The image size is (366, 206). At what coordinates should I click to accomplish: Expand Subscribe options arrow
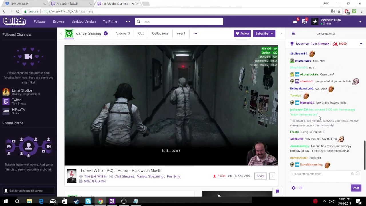[272, 33]
